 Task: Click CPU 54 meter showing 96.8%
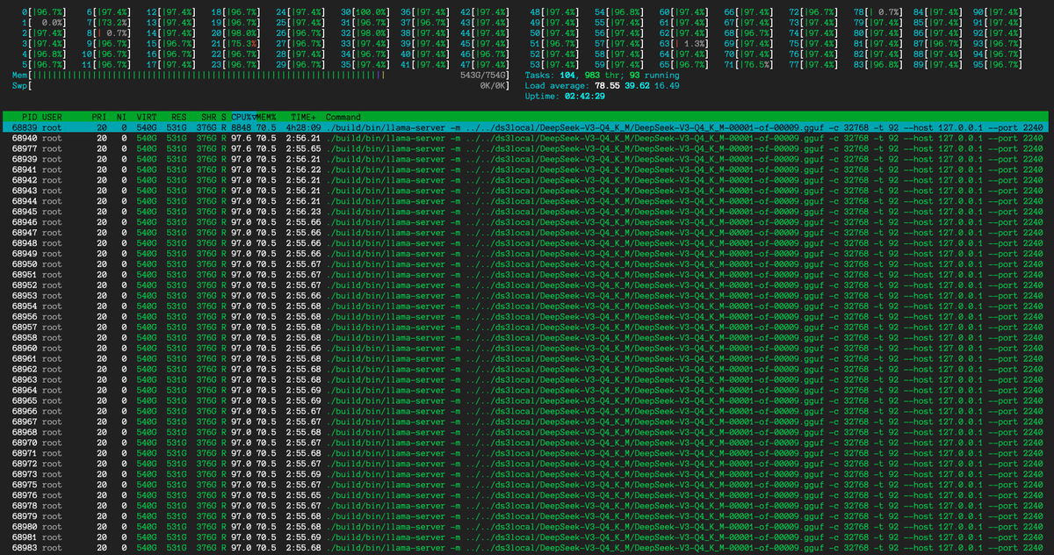[x=618, y=12]
